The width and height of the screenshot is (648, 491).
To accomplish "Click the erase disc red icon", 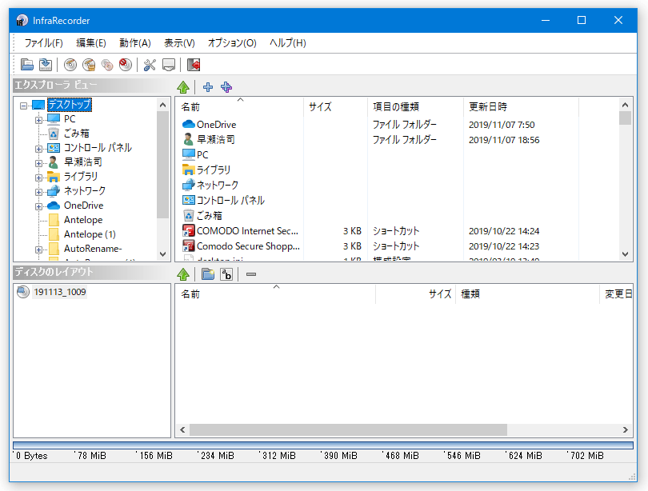I will tap(126, 65).
